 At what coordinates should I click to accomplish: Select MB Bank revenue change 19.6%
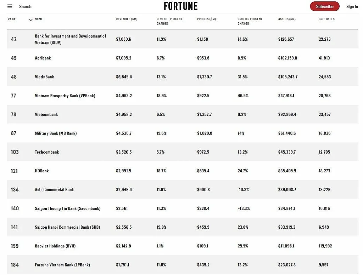tap(162, 133)
